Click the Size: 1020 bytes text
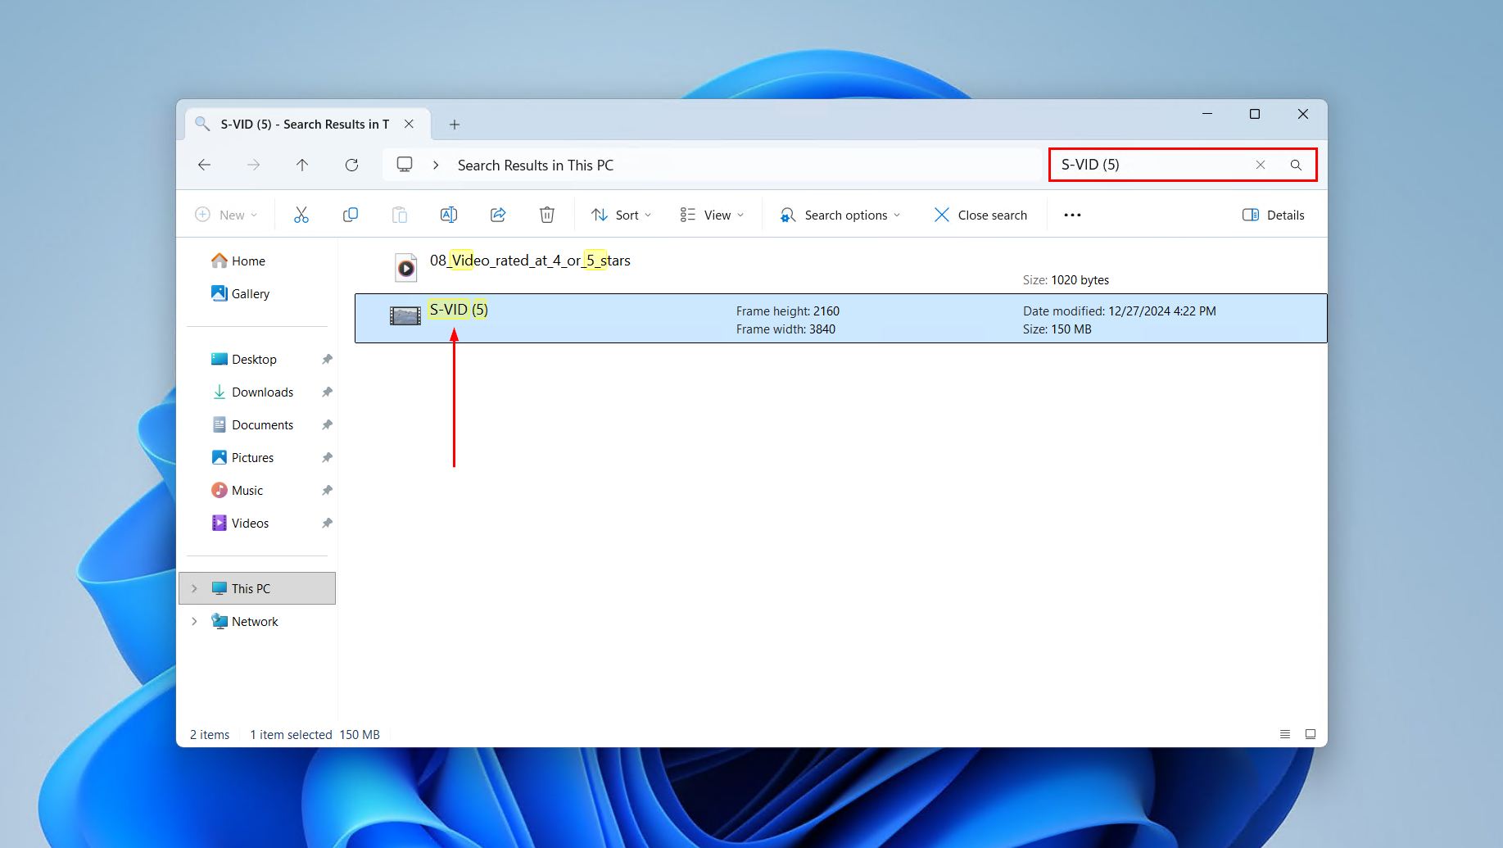 pos(1066,280)
